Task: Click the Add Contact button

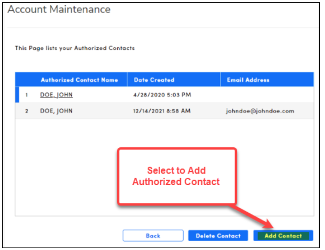Action: (283, 236)
